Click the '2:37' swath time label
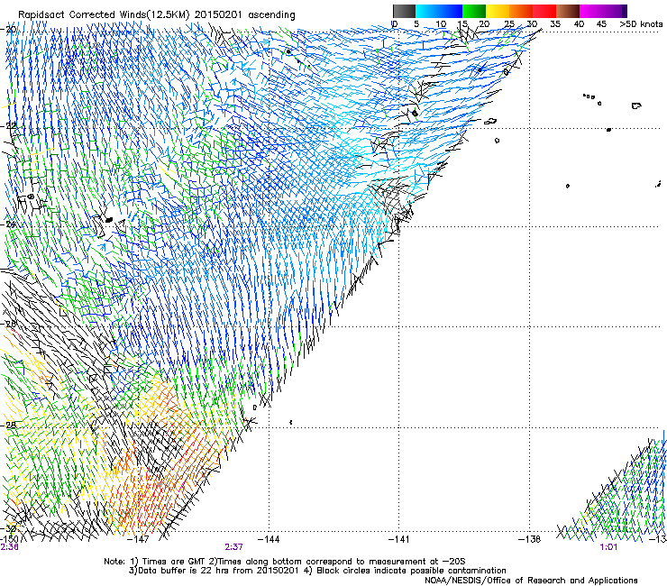The width and height of the screenshot is (667, 586). pos(234,547)
